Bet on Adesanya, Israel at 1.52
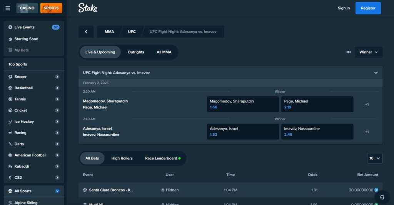 [x=242, y=132]
